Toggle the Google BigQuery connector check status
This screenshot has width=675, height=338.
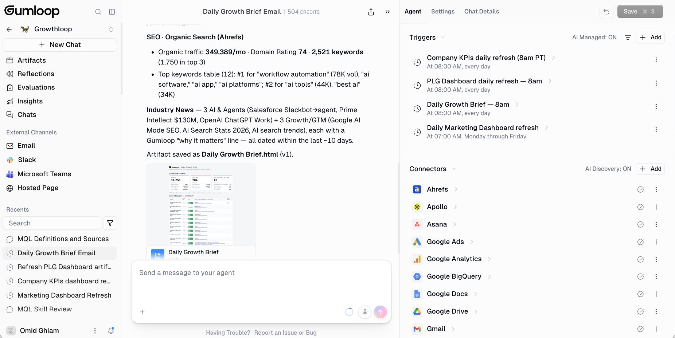[640, 276]
